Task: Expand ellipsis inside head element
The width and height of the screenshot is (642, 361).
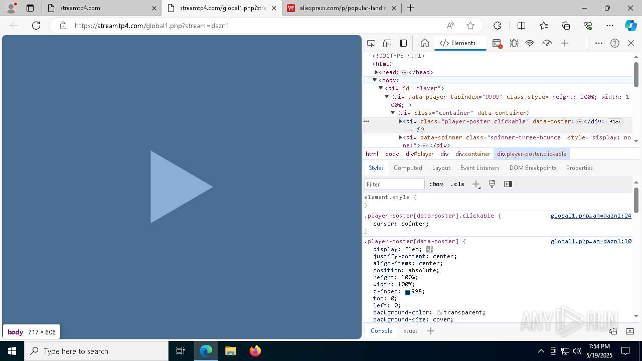Action: point(404,73)
